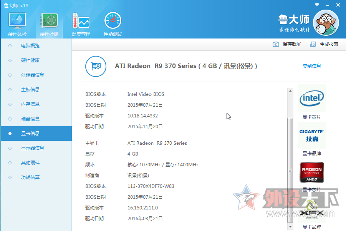Click the GIGABYTE 技嘉 brand logo
The width and height of the screenshot is (346, 231).
pos(312,136)
